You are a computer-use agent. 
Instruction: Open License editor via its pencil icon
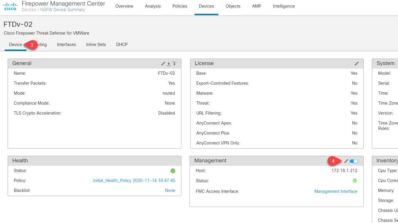point(356,64)
